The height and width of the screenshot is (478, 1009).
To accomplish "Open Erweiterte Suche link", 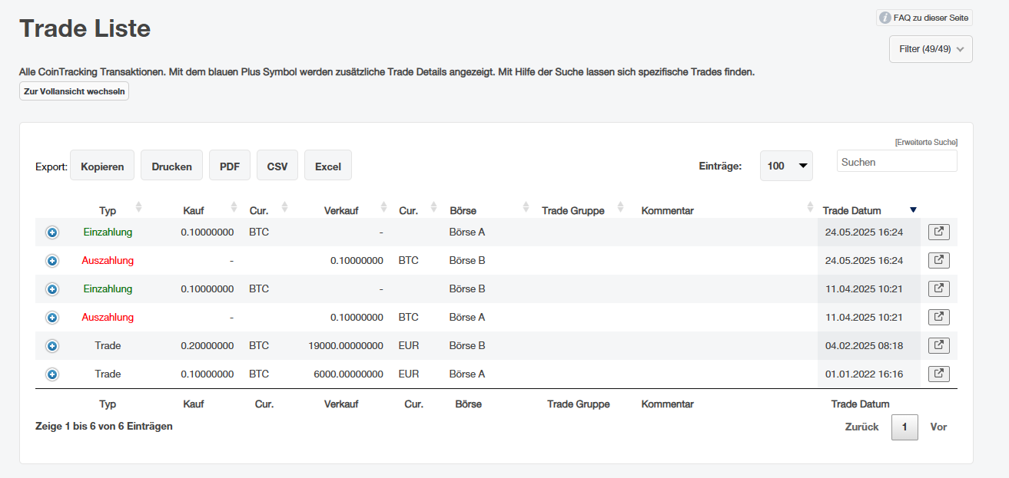I will 926,143.
